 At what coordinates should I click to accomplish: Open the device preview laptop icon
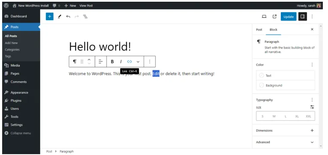coord(264,16)
